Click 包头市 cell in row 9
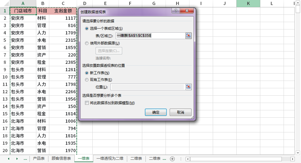Screen dimensions: 301x163 click(23, 70)
